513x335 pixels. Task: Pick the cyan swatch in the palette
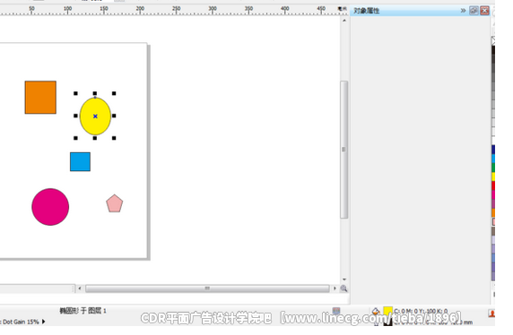pyautogui.click(x=493, y=159)
